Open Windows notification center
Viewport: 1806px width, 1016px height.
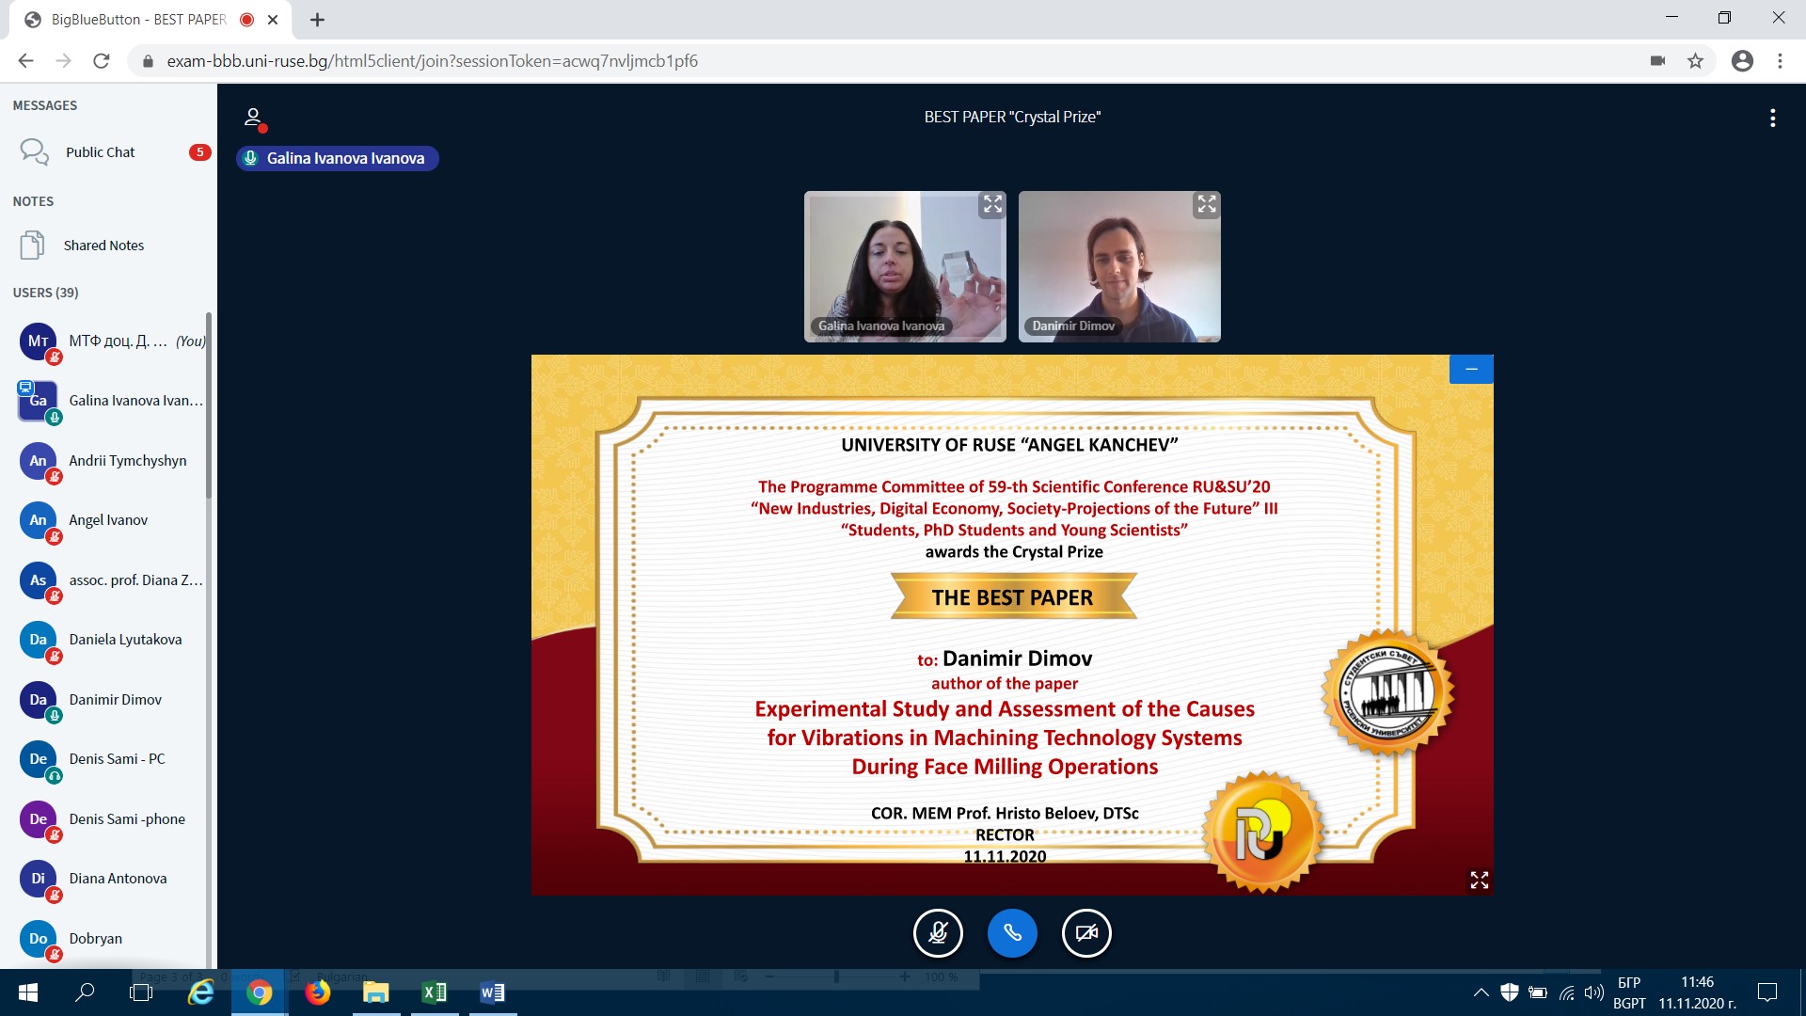coord(1767,992)
